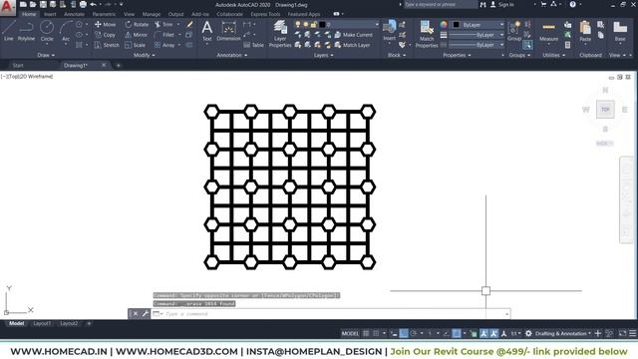Toggle group selection mode in Groups panel

pyautogui.click(x=527, y=44)
